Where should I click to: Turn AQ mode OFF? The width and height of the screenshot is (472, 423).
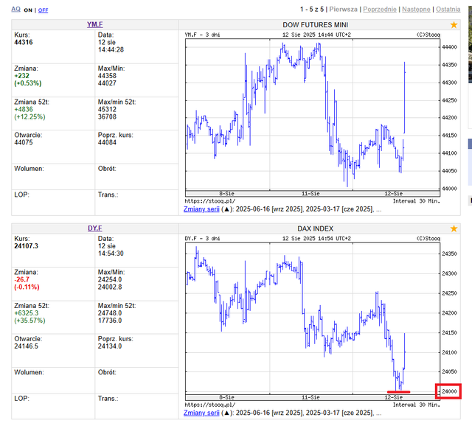tap(43, 10)
